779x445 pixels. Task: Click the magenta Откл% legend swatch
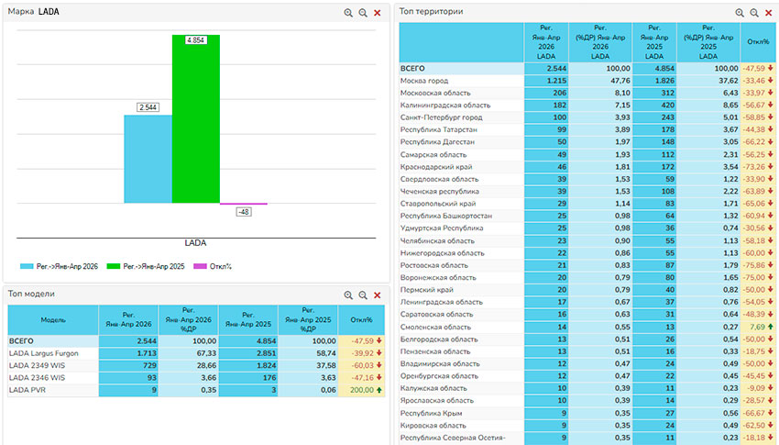(x=200, y=266)
